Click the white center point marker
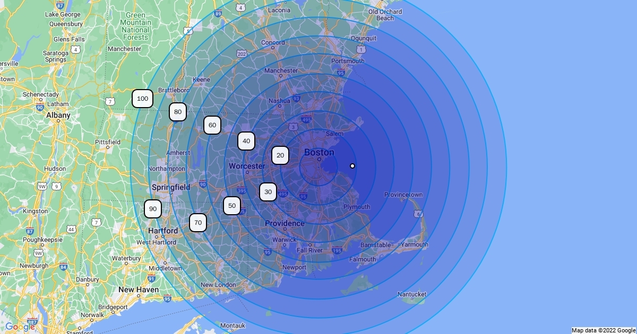The image size is (637, 334). pyautogui.click(x=352, y=166)
